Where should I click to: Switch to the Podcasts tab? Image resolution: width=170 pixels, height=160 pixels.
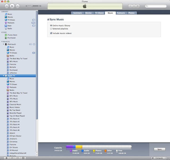point(121,13)
